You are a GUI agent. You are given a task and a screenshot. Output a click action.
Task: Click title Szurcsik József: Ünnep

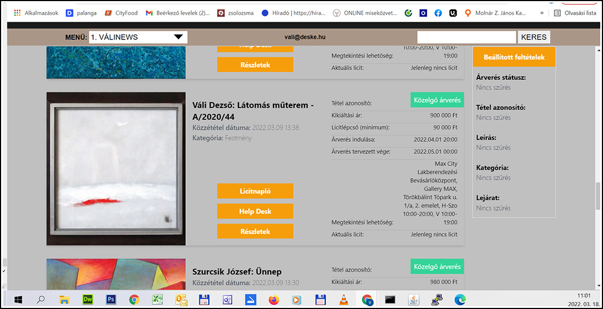click(237, 272)
